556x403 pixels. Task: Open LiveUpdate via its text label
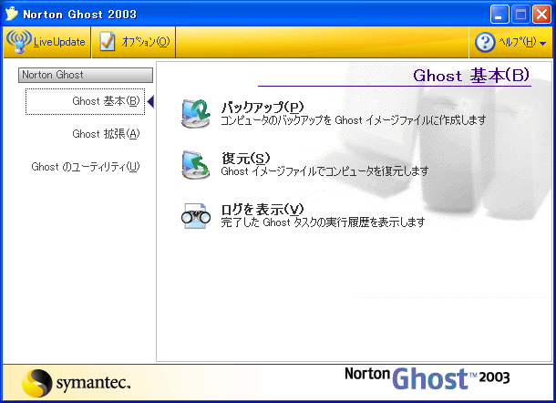(x=59, y=42)
